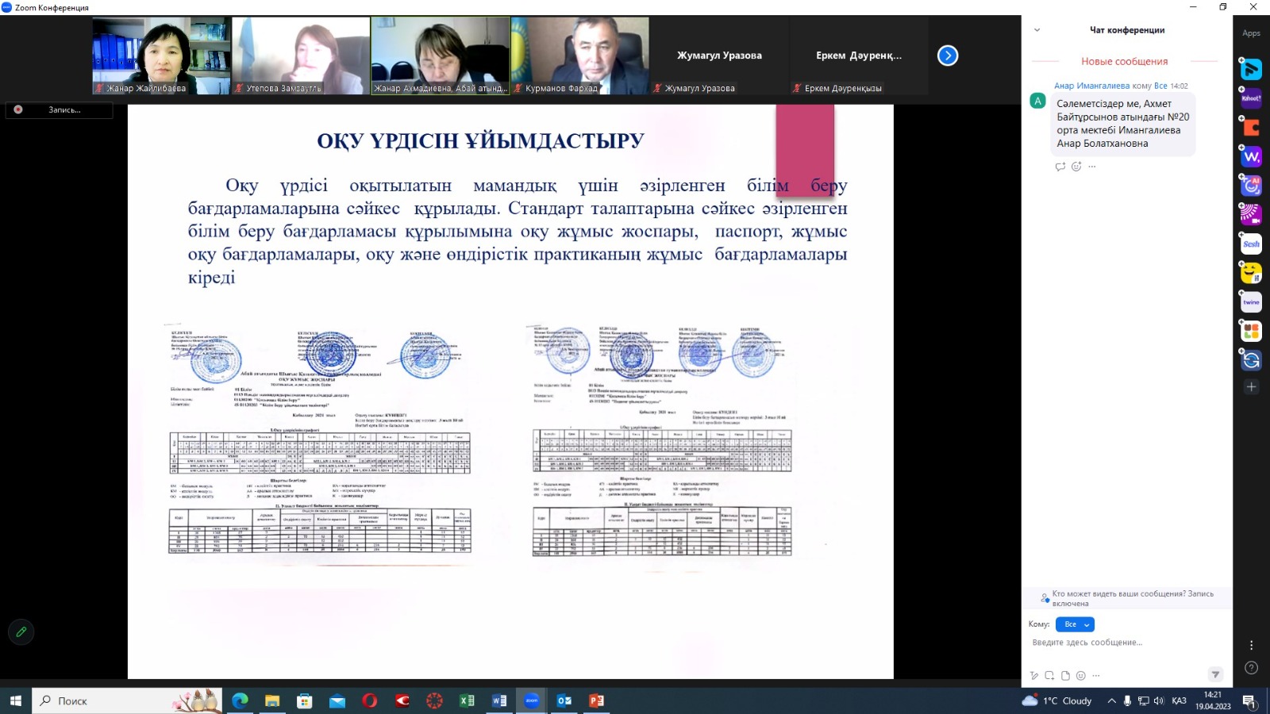Click the attach file icon in chat

click(x=1065, y=676)
